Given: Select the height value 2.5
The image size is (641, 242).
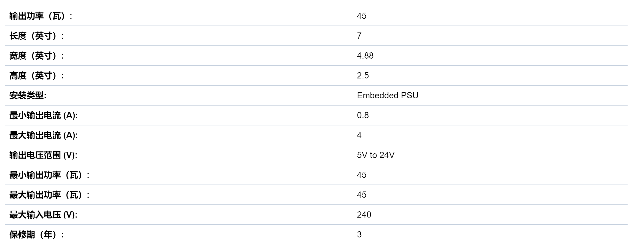Looking at the screenshot, I should tap(363, 75).
